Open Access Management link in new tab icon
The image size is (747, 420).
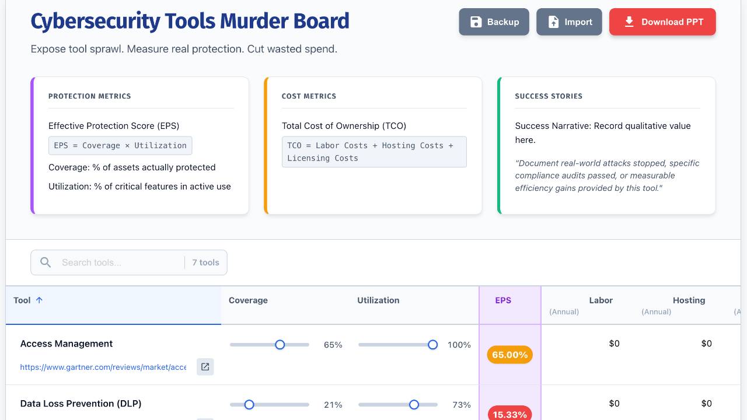(x=205, y=367)
